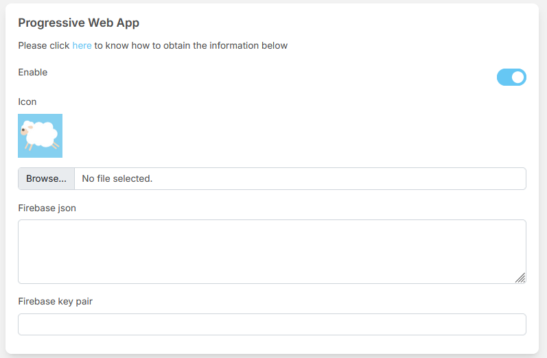Disable the Progressive Web App toggle
The width and height of the screenshot is (547, 358).
511,77
